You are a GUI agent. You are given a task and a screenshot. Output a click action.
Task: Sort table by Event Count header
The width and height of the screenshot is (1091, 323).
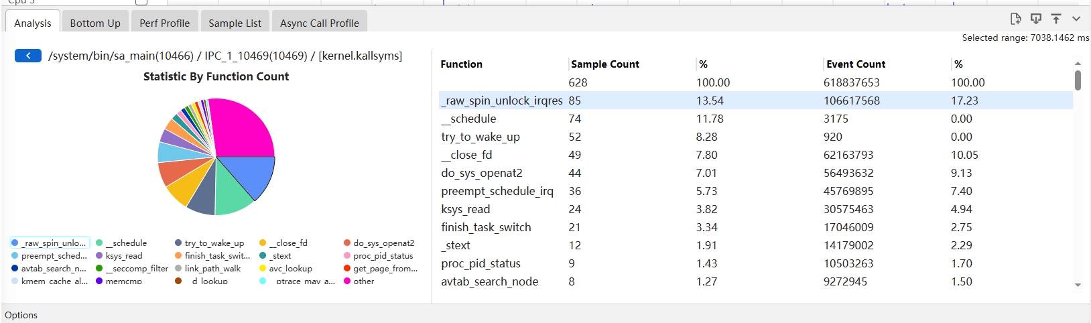pyautogui.click(x=856, y=64)
